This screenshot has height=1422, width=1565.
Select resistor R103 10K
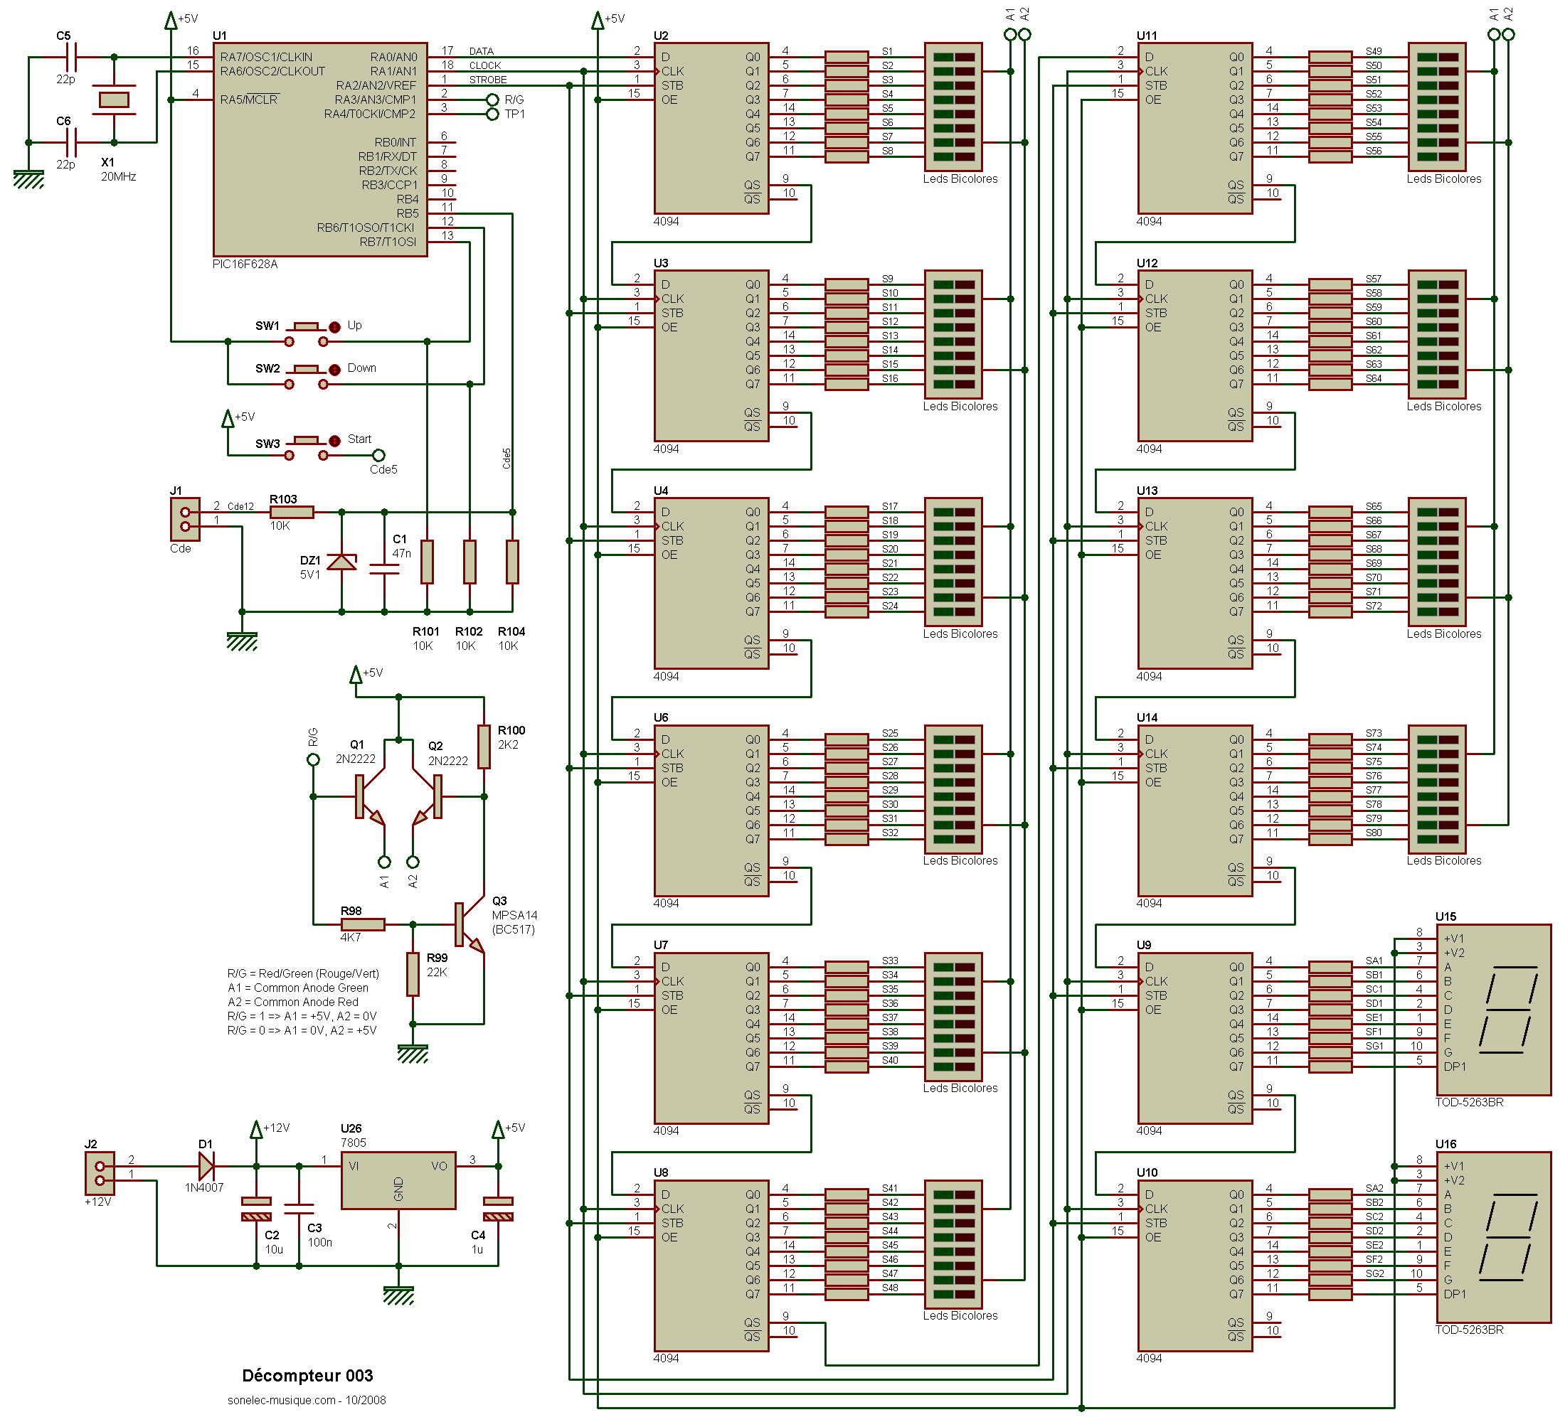(x=292, y=512)
